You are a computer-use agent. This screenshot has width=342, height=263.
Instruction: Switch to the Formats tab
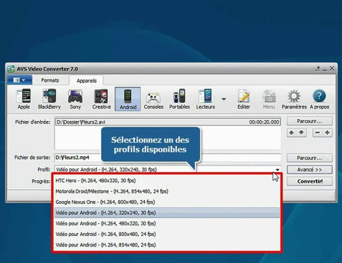[50, 80]
